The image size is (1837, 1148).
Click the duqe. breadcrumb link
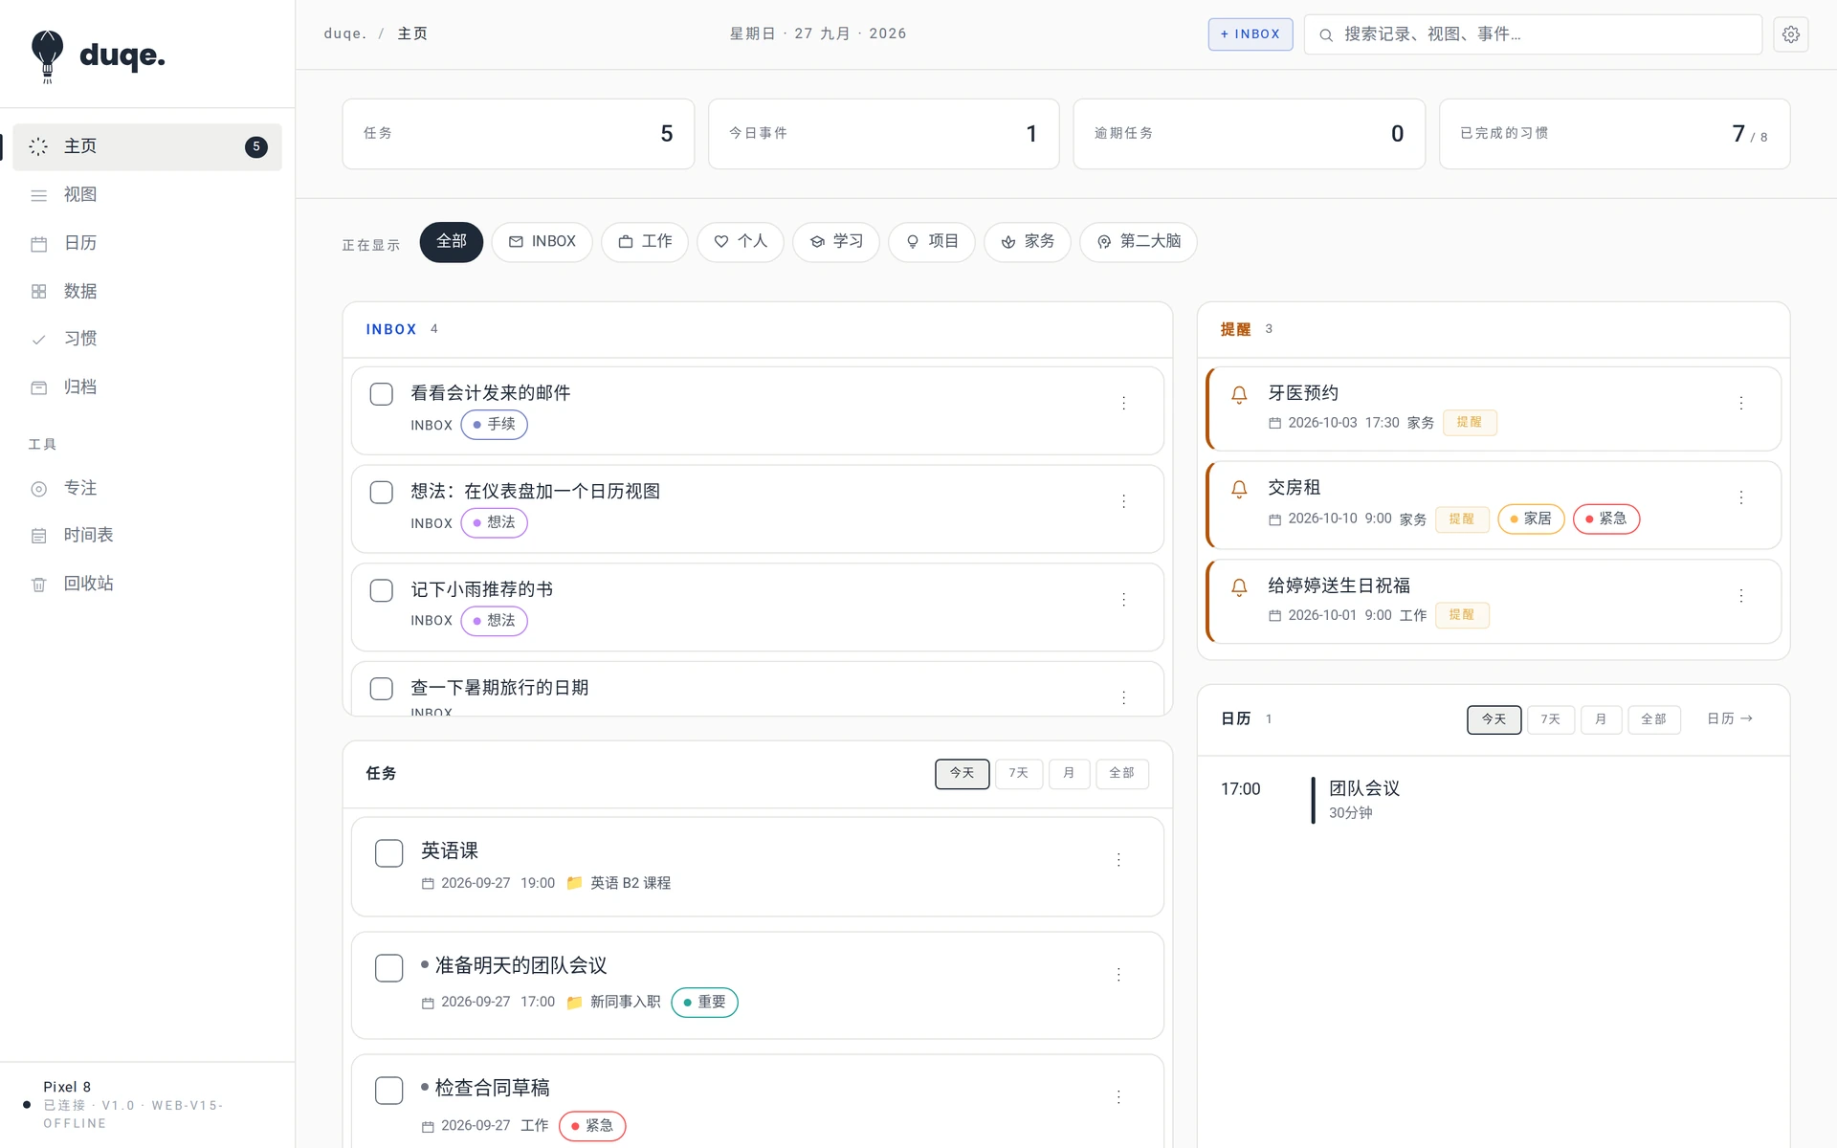[345, 34]
